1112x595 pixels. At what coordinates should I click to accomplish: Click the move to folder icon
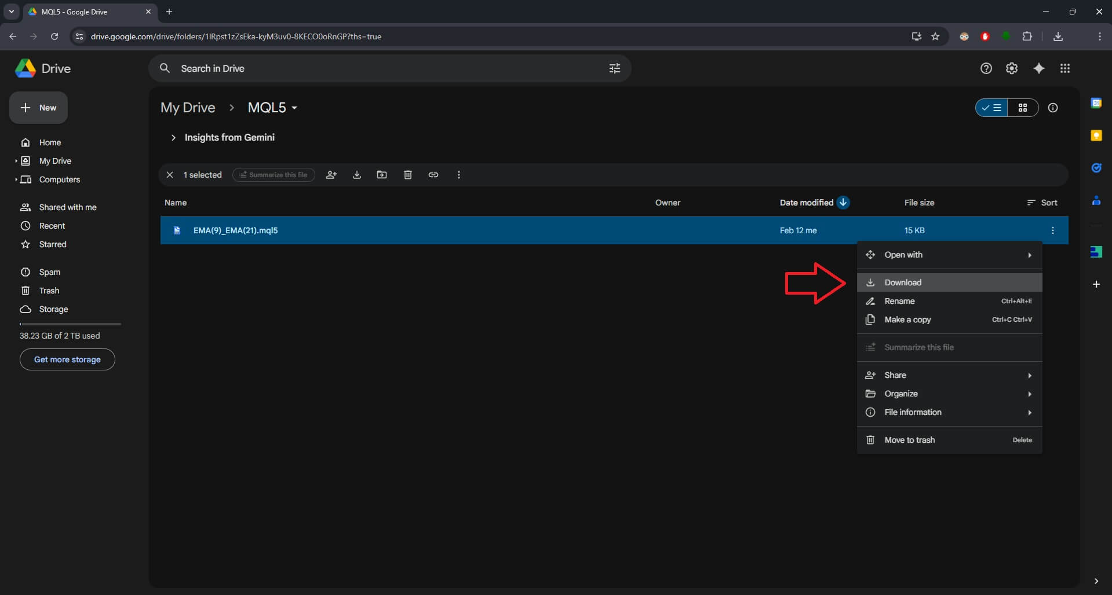(382, 175)
